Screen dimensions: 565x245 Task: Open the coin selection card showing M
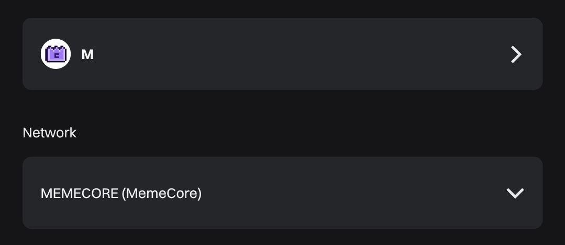click(x=283, y=54)
